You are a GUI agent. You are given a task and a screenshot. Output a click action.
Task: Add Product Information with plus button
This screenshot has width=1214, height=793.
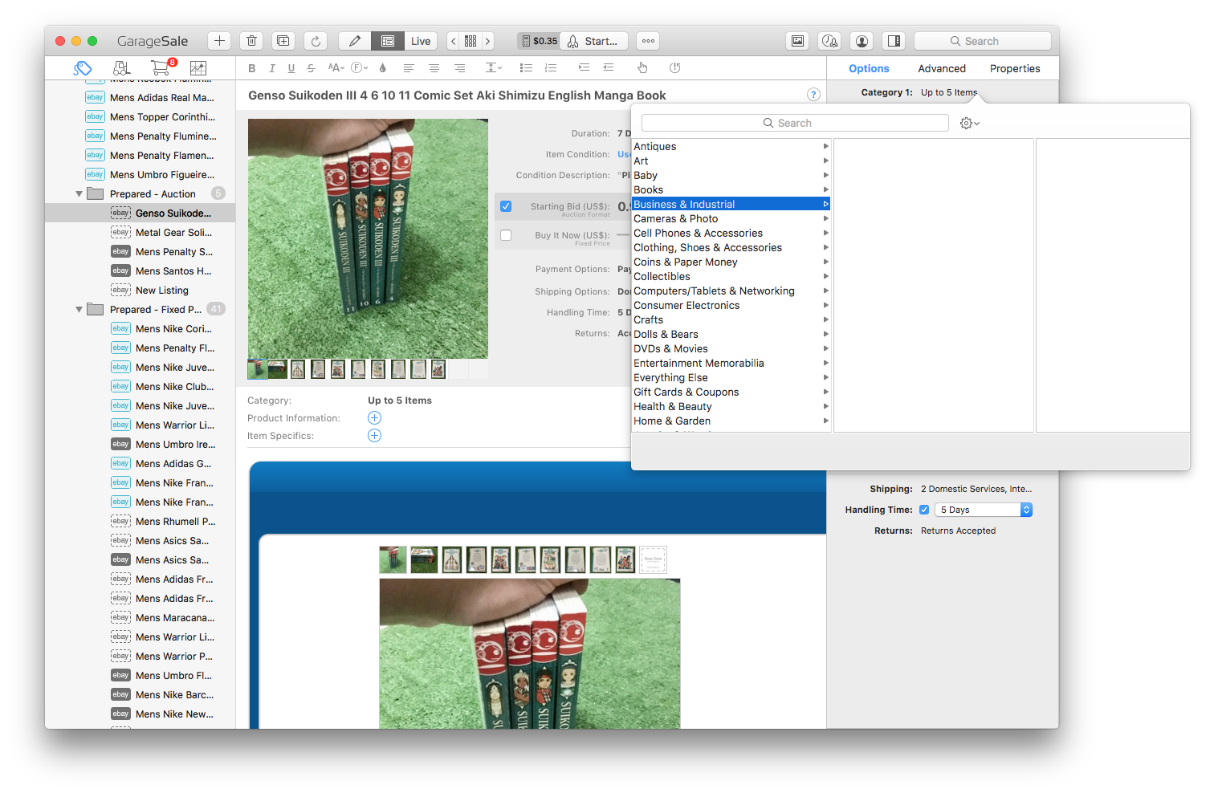(374, 418)
